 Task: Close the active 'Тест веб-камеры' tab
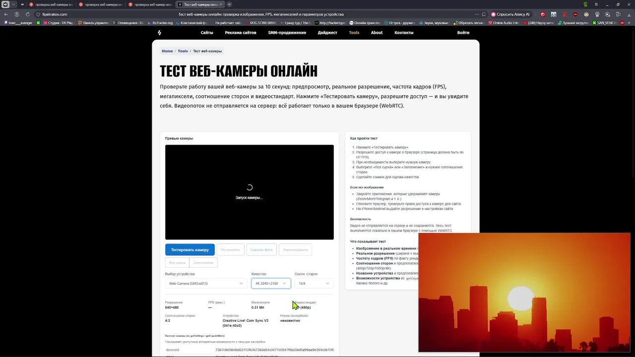point(221,4)
